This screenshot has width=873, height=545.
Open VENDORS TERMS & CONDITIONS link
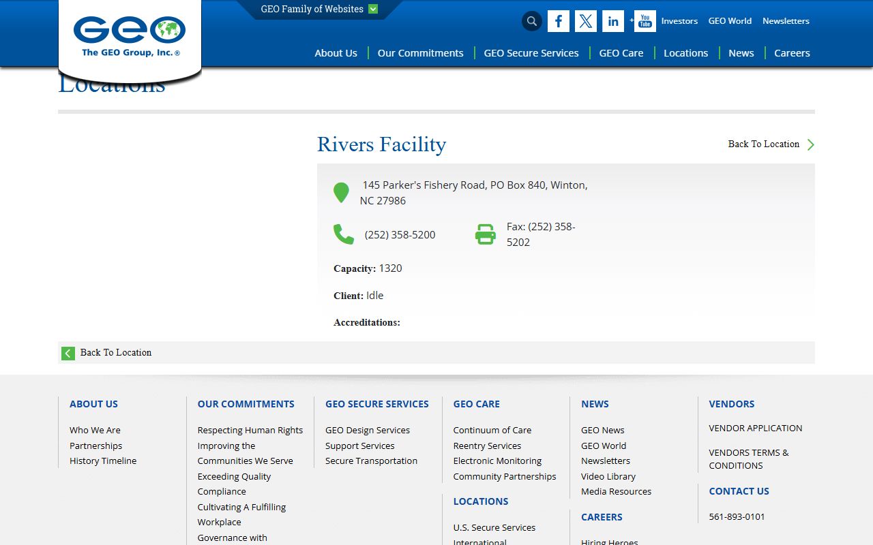pos(749,459)
